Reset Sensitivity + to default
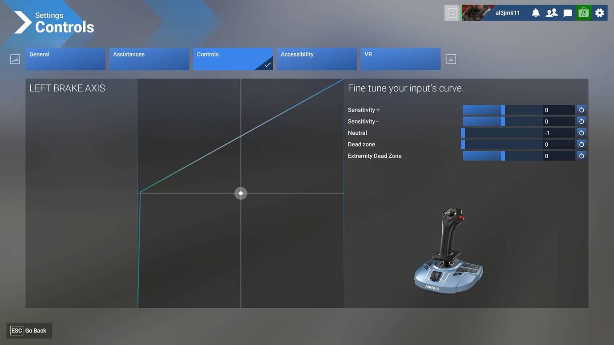Screen dimensions: 614x345 pos(582,110)
